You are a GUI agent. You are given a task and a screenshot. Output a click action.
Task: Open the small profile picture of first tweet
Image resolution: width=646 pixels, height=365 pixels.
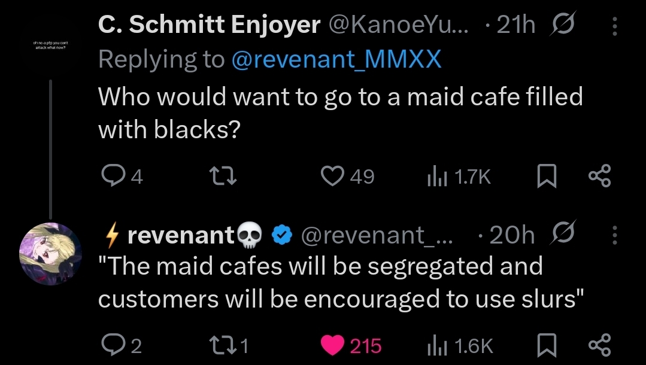[x=51, y=45]
